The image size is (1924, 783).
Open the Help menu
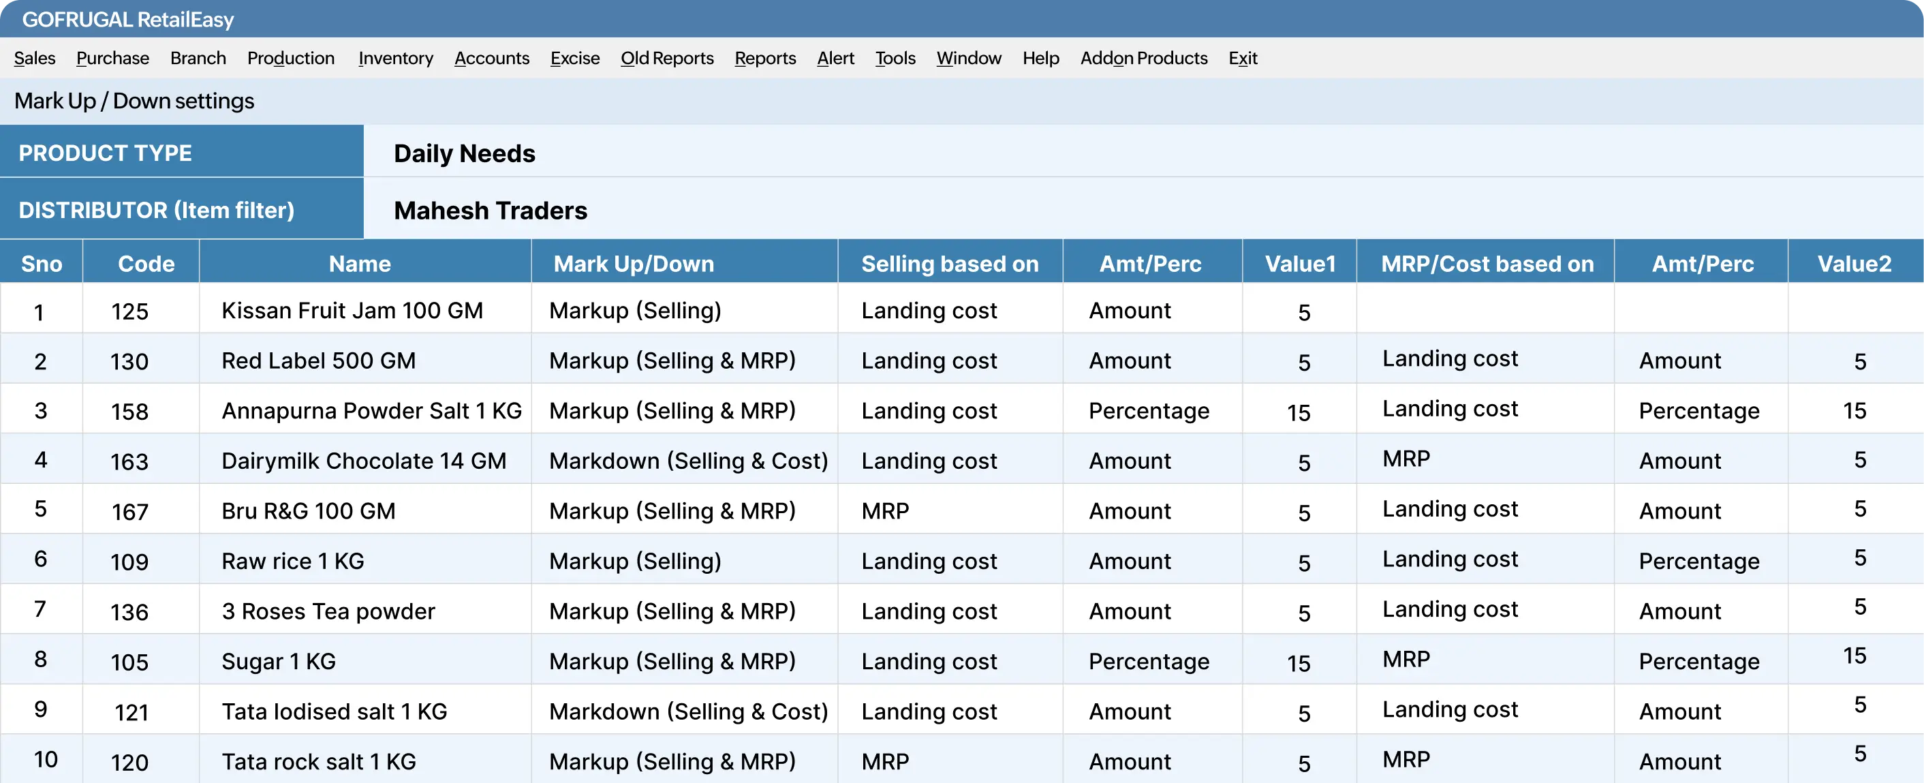pos(1040,59)
